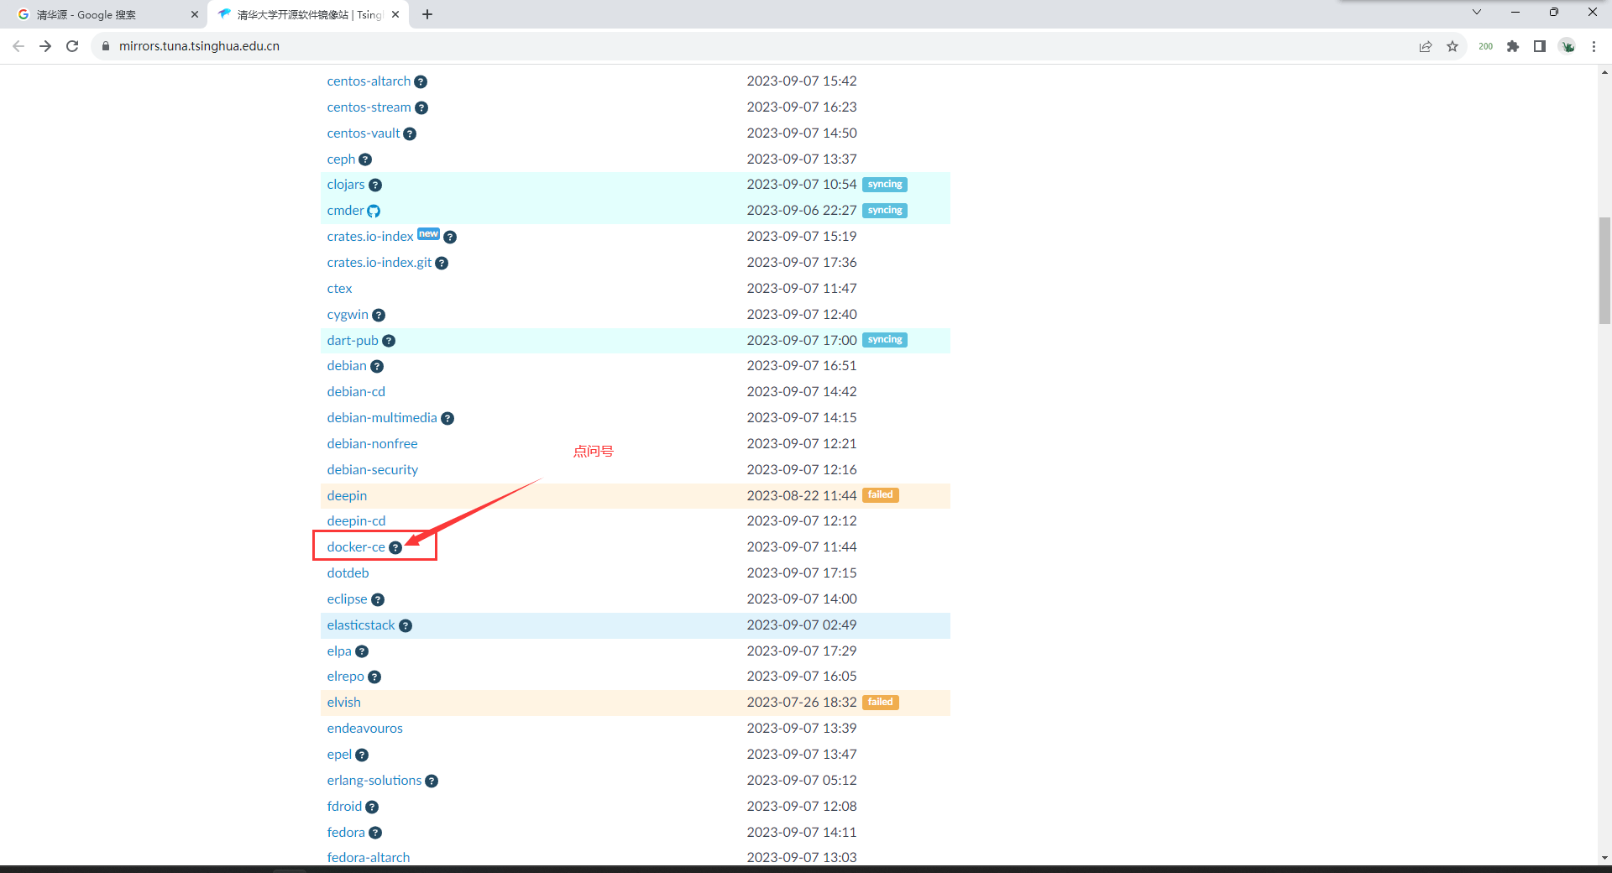Viewport: 1612px width, 873px height.
Task: Open help for crates.io-index.git
Action: click(442, 264)
